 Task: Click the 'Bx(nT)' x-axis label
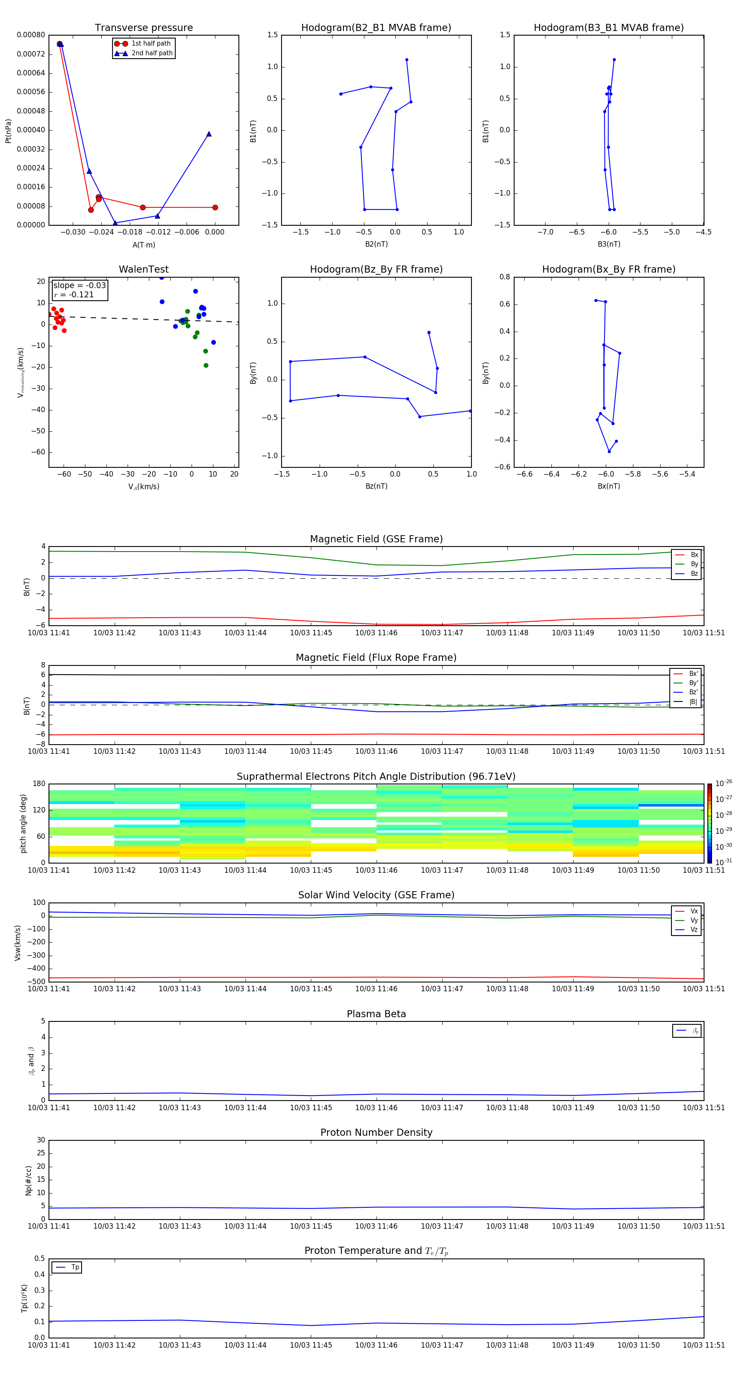tap(609, 486)
